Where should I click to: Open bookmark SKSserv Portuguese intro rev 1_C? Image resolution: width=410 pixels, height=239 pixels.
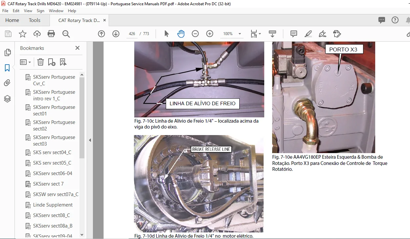click(x=54, y=95)
